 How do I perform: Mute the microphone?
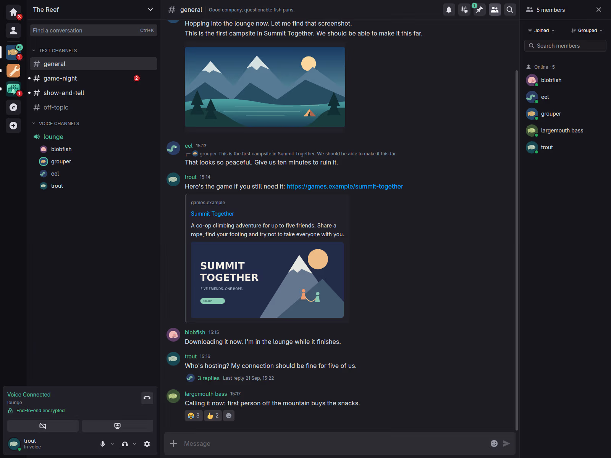tap(103, 444)
